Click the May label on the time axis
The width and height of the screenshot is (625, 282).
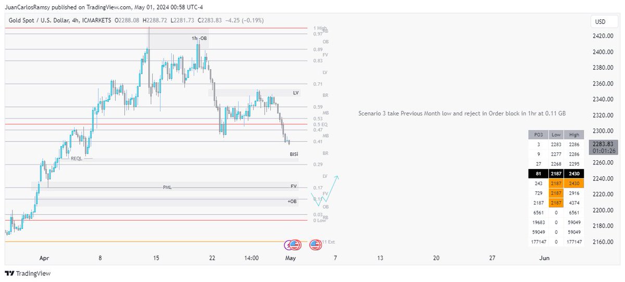coord(290,258)
